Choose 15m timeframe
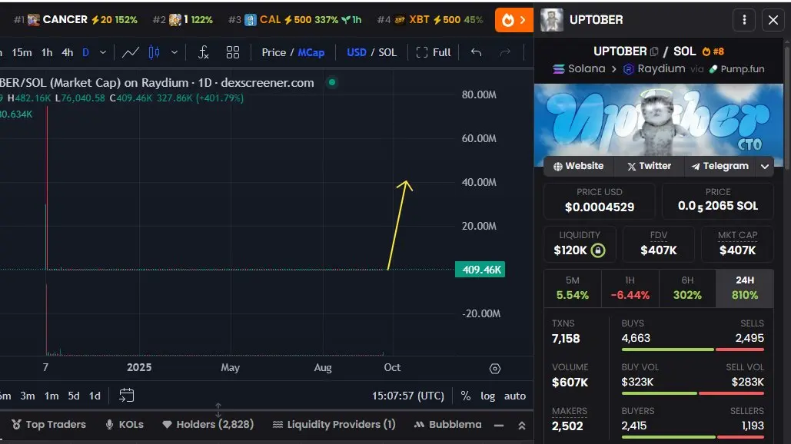 [22, 52]
